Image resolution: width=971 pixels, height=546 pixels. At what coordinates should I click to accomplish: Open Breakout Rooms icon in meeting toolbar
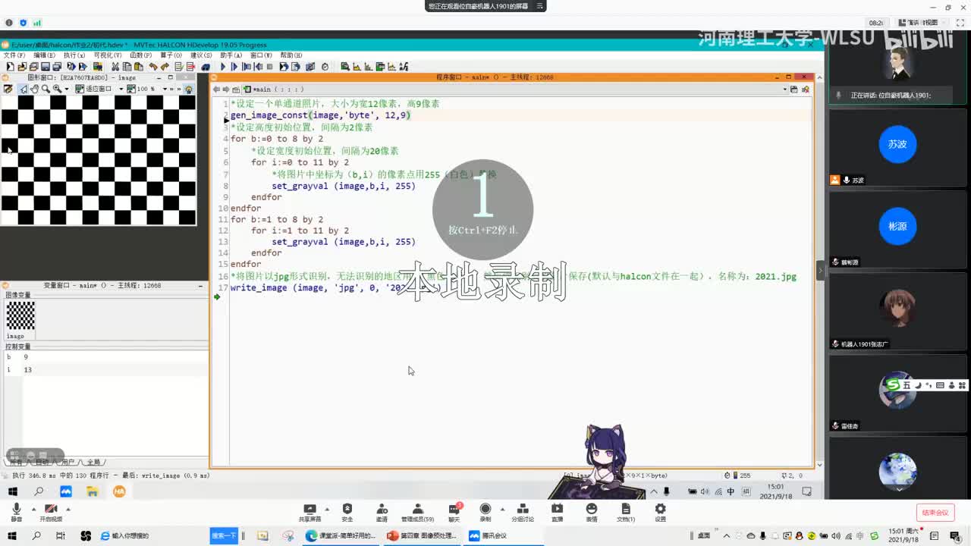[x=522, y=512]
